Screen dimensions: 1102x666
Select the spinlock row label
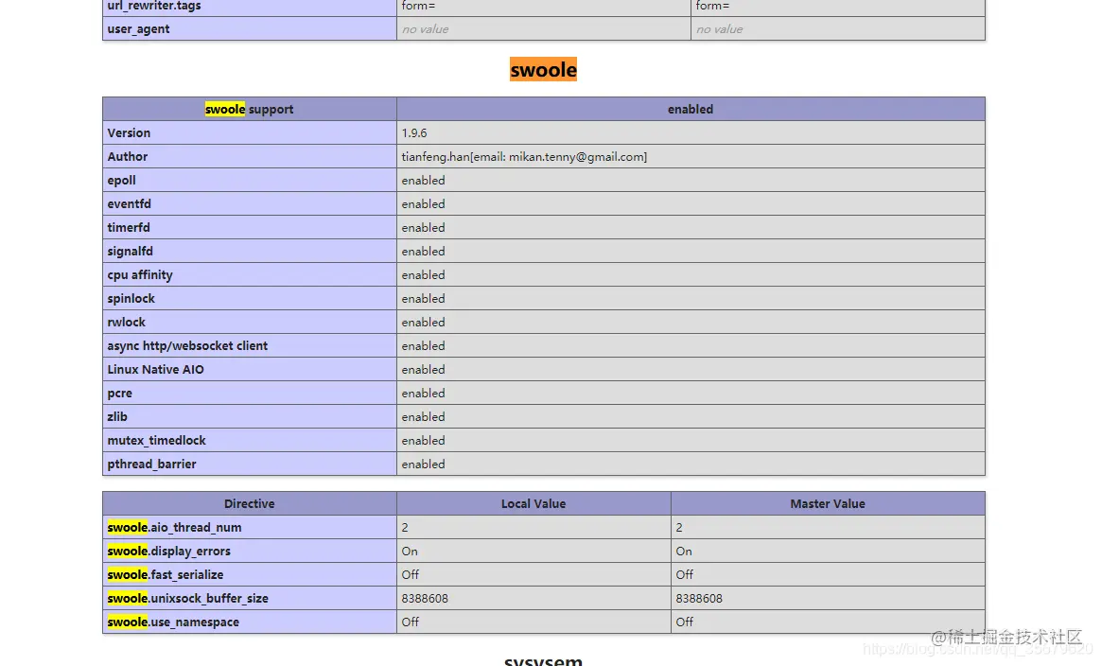point(131,299)
